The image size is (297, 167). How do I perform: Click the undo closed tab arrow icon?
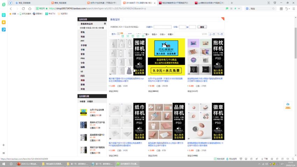tap(287, 9)
